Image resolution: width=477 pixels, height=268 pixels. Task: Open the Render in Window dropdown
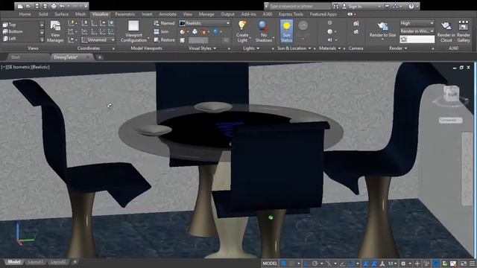(x=417, y=31)
